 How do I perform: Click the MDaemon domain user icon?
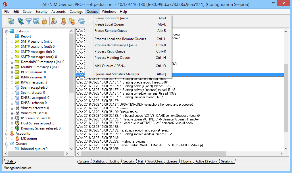17,139
